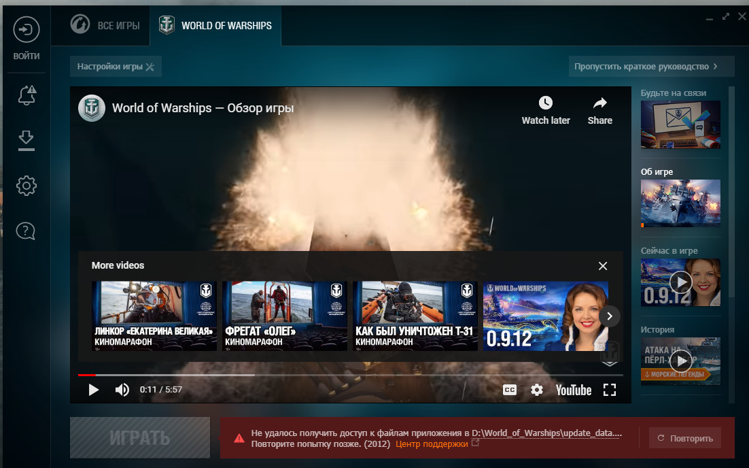Click Повторить retry button
This screenshot has height=468, width=749.
pos(685,438)
